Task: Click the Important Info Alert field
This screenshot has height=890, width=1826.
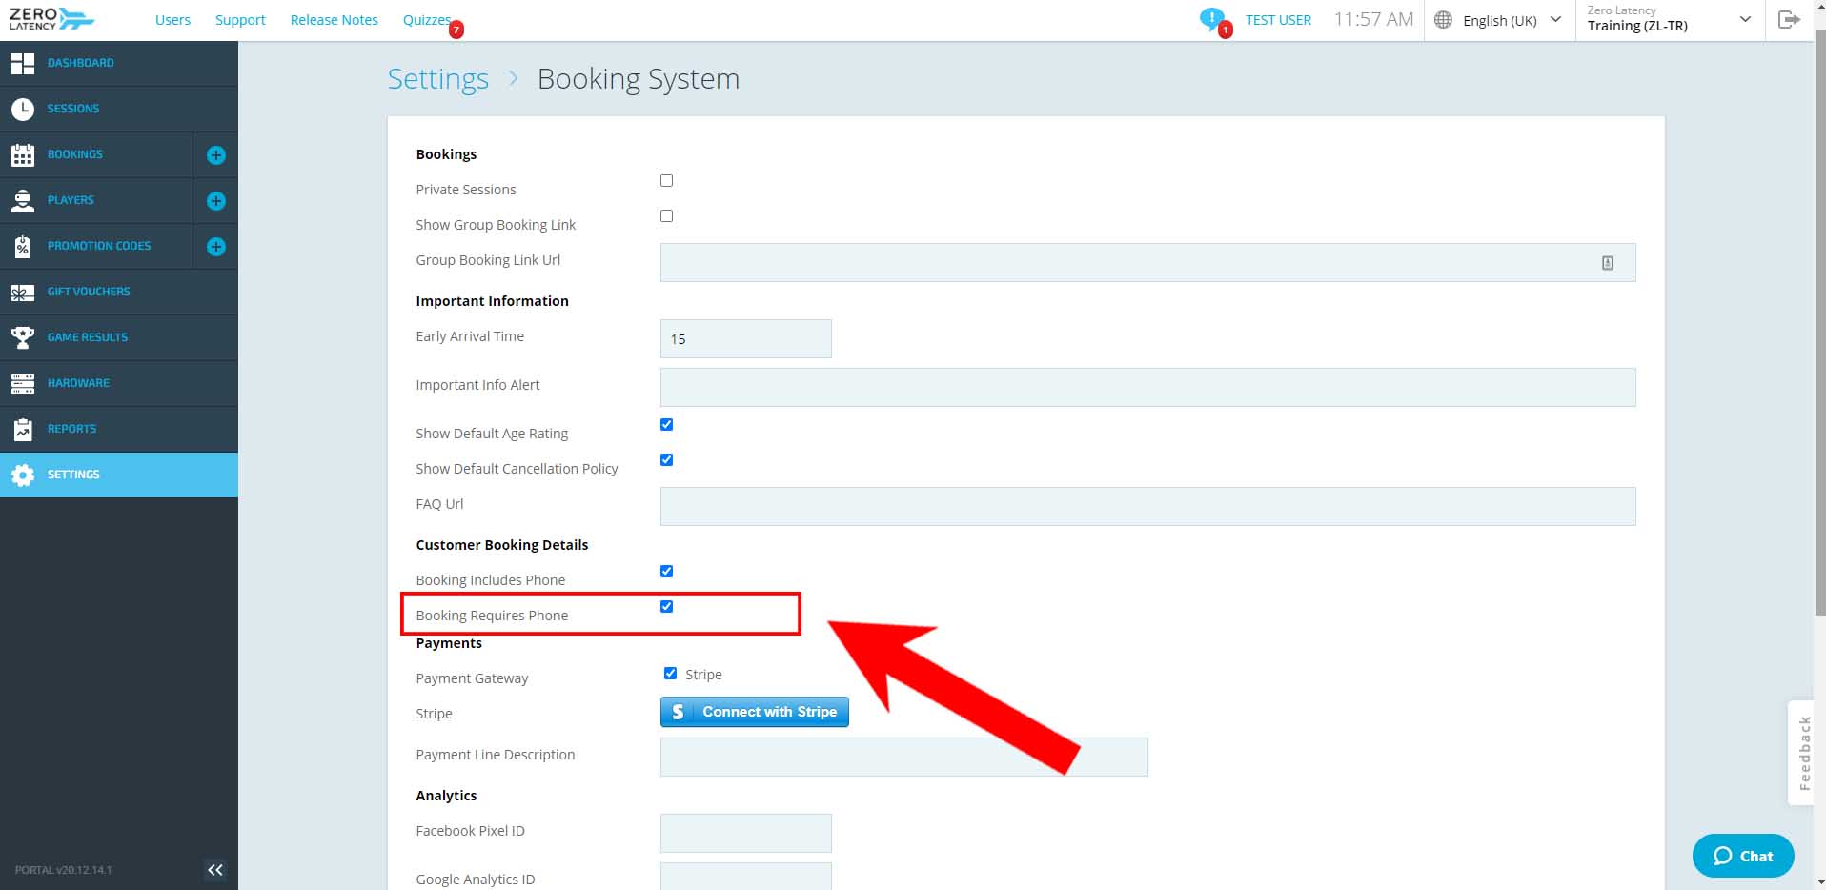Action: tap(1147, 388)
